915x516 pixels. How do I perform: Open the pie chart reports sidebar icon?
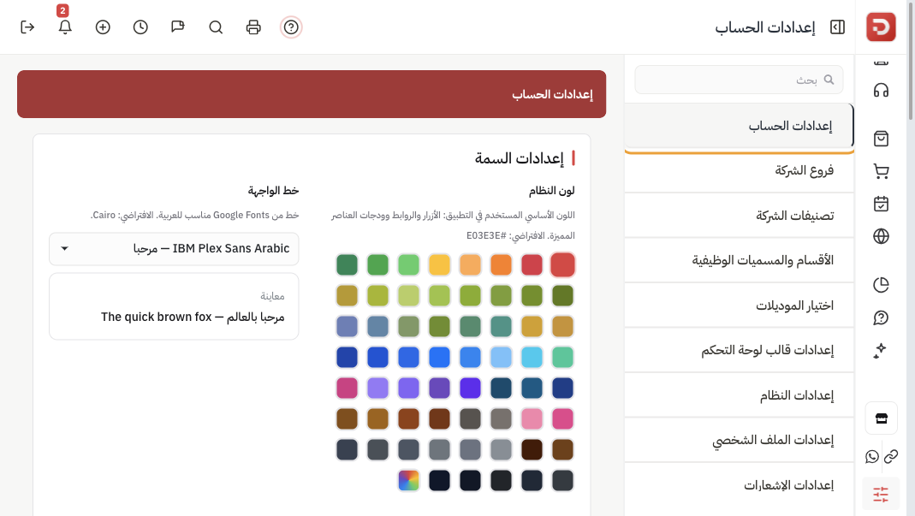(x=881, y=285)
